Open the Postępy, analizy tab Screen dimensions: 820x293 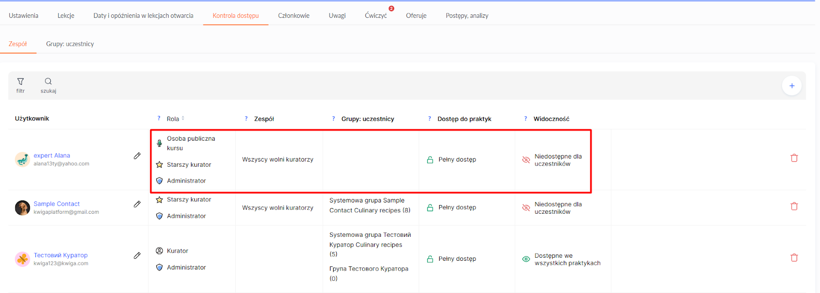coord(467,15)
